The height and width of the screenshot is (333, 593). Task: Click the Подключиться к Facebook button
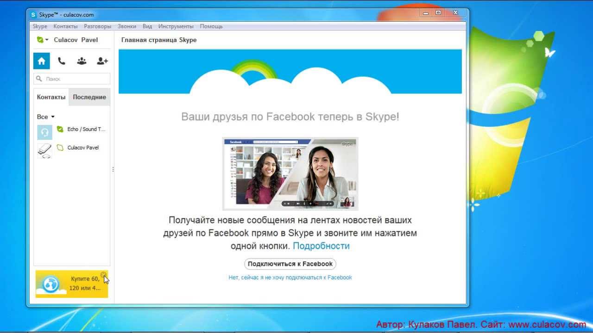click(290, 264)
